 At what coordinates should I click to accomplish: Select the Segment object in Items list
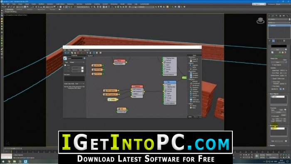[195, 65]
